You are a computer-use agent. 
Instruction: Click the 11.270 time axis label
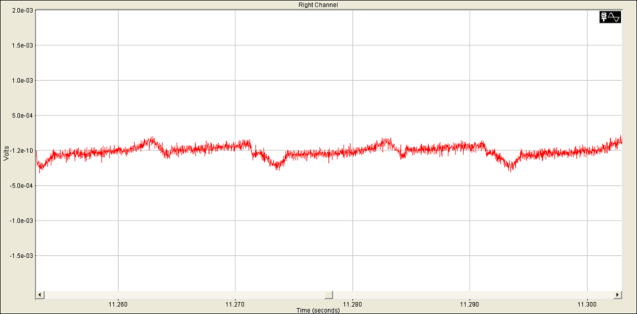coord(235,305)
